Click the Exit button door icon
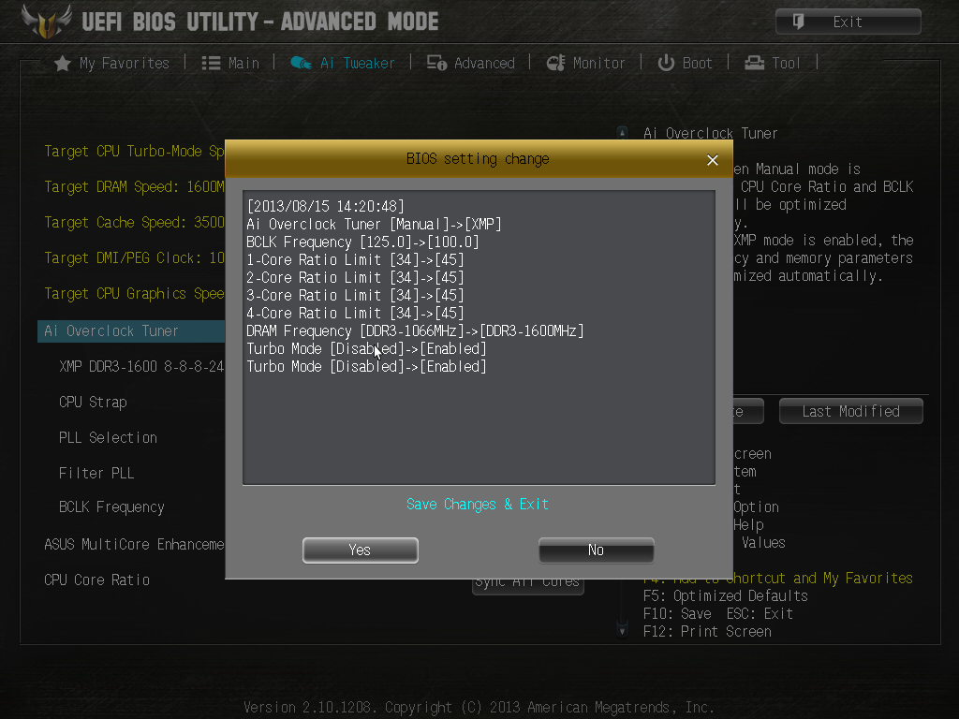959x719 pixels. (x=798, y=22)
